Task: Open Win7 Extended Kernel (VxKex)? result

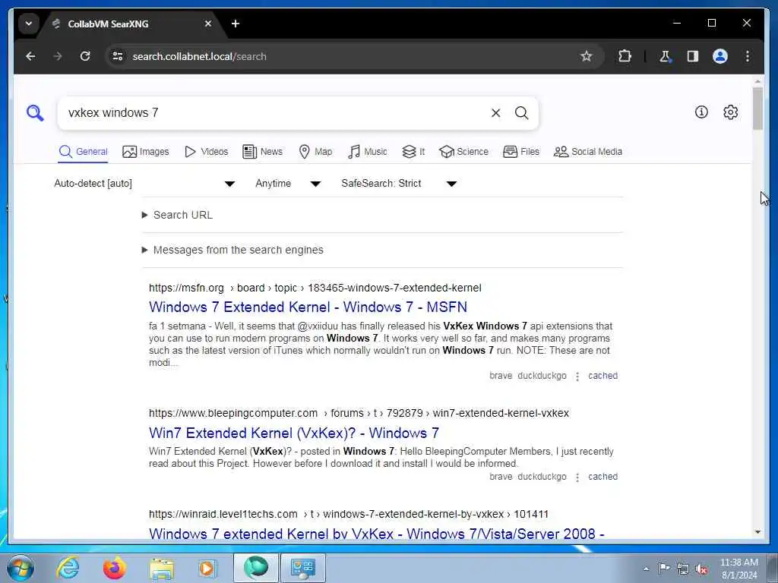Action: coord(294,433)
